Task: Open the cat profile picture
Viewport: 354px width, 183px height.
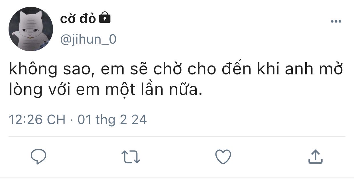Action: click(x=31, y=29)
